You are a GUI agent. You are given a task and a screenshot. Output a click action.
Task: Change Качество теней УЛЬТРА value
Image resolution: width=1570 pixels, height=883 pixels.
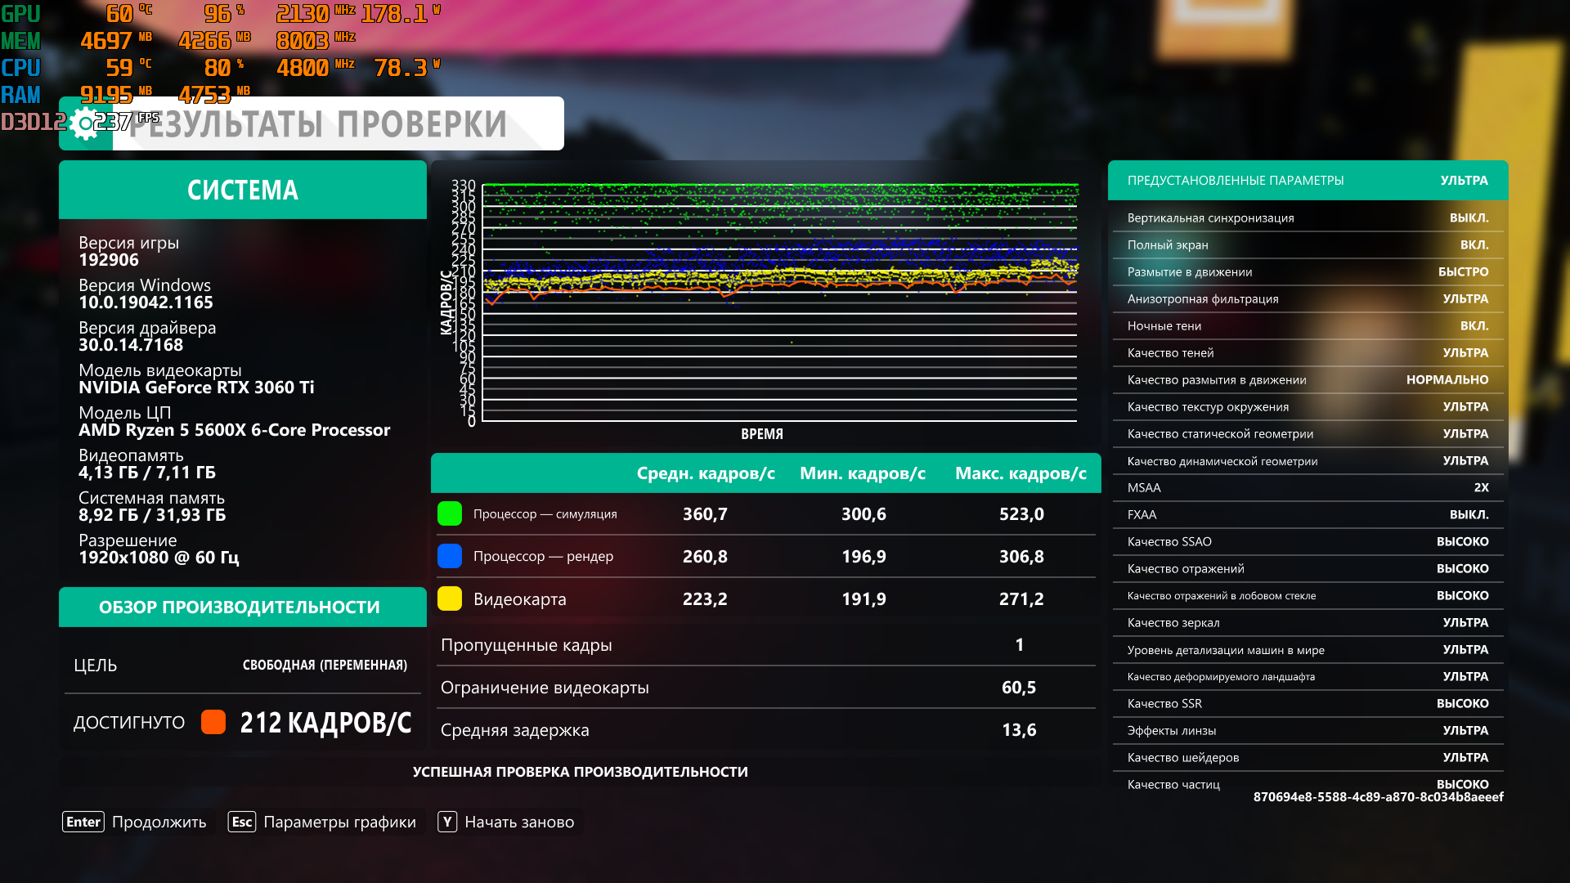click(x=1465, y=353)
